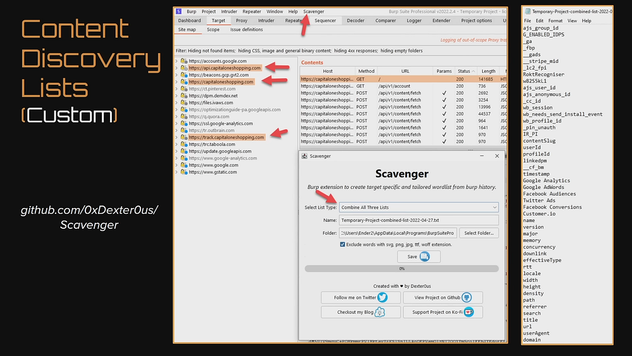Click the 0% progress bar
Screen dimensions: 632x356
(x=402, y=269)
